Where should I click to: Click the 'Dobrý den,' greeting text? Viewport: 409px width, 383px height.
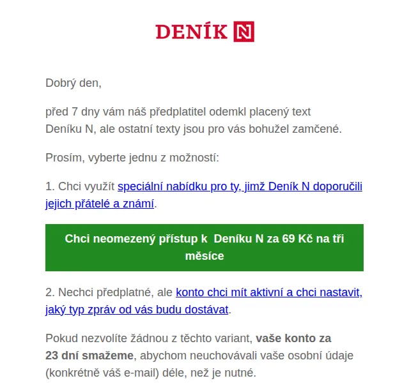(73, 83)
